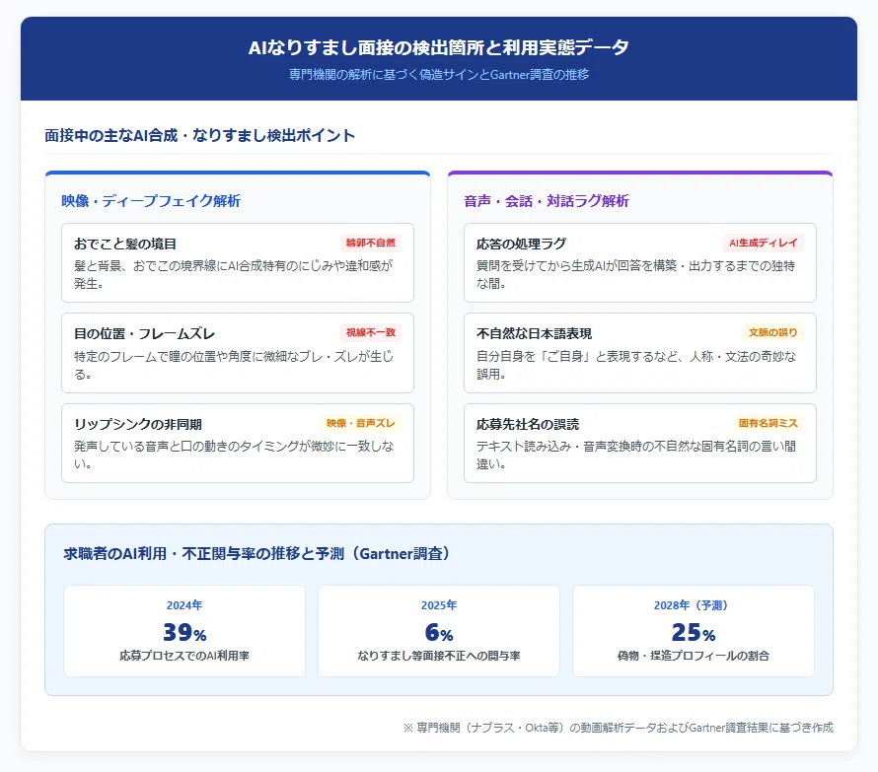
Task: Click the orange tag '映像・音声ズレ'
Action: (x=361, y=423)
